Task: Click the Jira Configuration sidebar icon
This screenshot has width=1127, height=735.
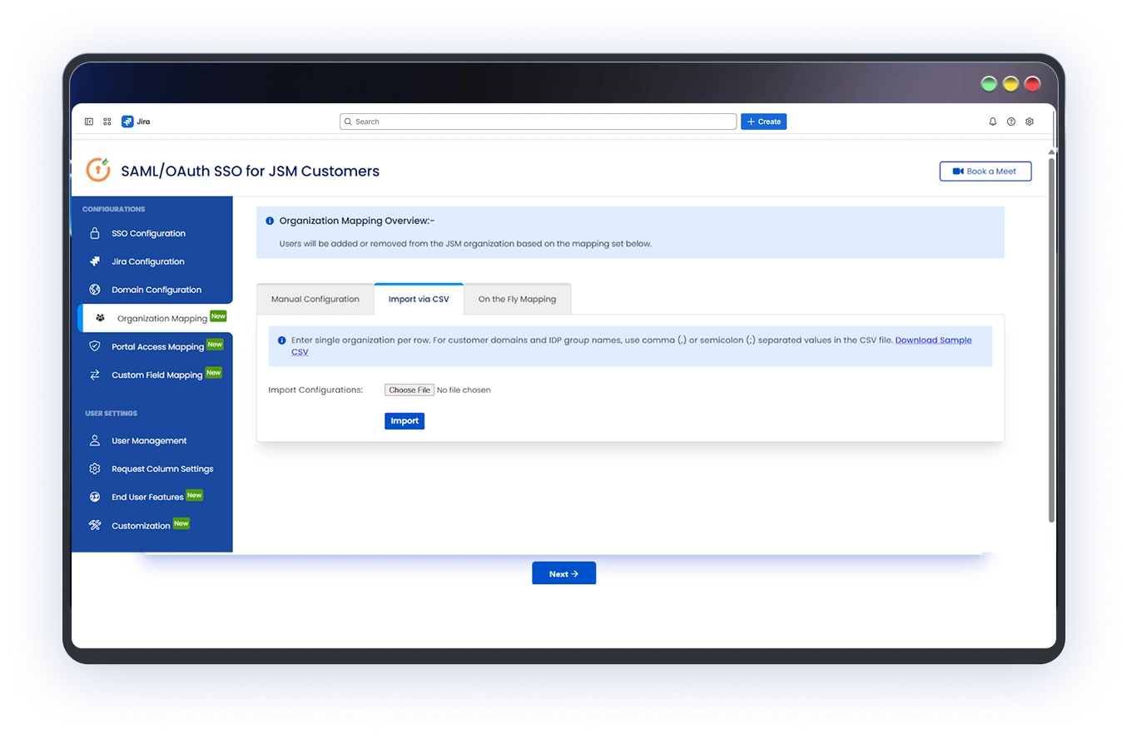Action: click(95, 261)
